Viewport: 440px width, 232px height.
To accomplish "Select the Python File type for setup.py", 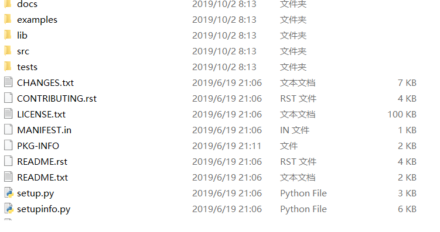I will point(303,193).
